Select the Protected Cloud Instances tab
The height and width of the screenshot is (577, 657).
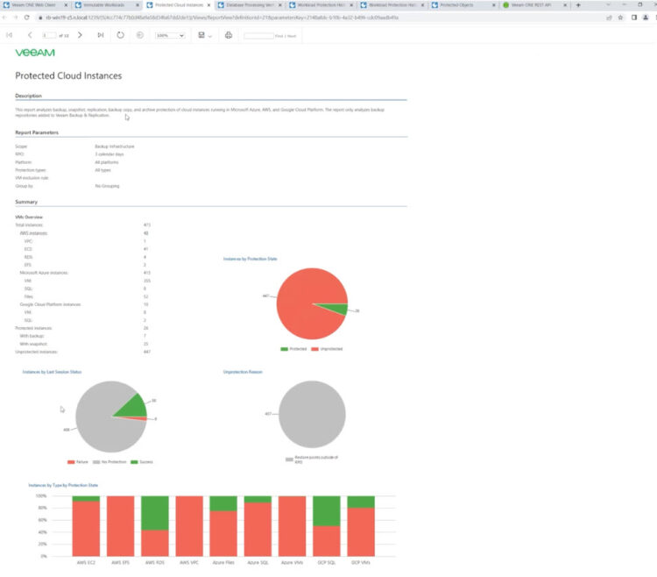click(179, 5)
